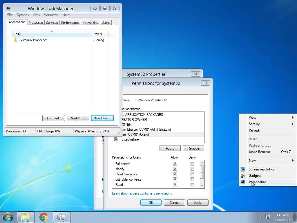
Task: Switch to the Services tab
Action: 52,23
